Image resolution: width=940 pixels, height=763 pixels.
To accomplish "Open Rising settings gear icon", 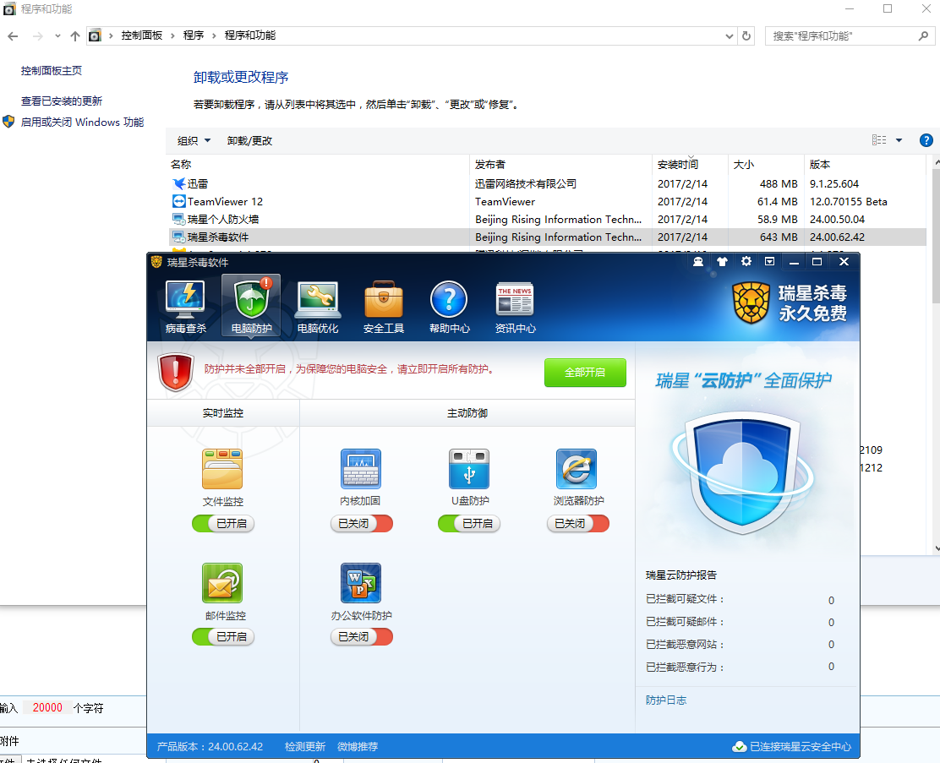I will [x=746, y=261].
